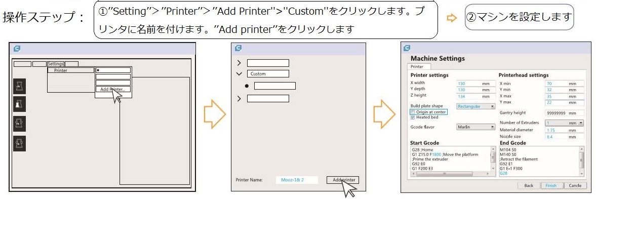The height and width of the screenshot is (234, 634).
Task: Click the Finish button
Action: click(x=551, y=185)
